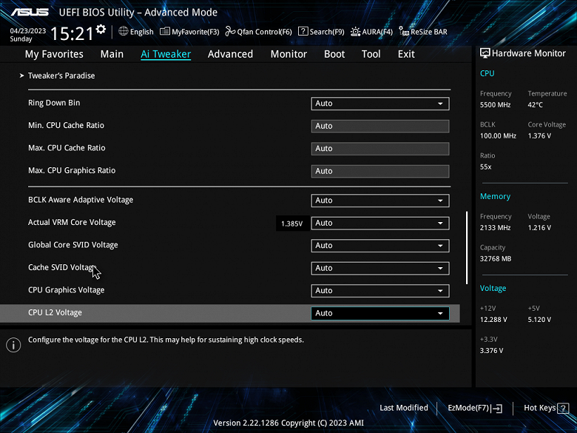
Task: Click the 1.376 V core voltage value
Action: tap(539, 136)
